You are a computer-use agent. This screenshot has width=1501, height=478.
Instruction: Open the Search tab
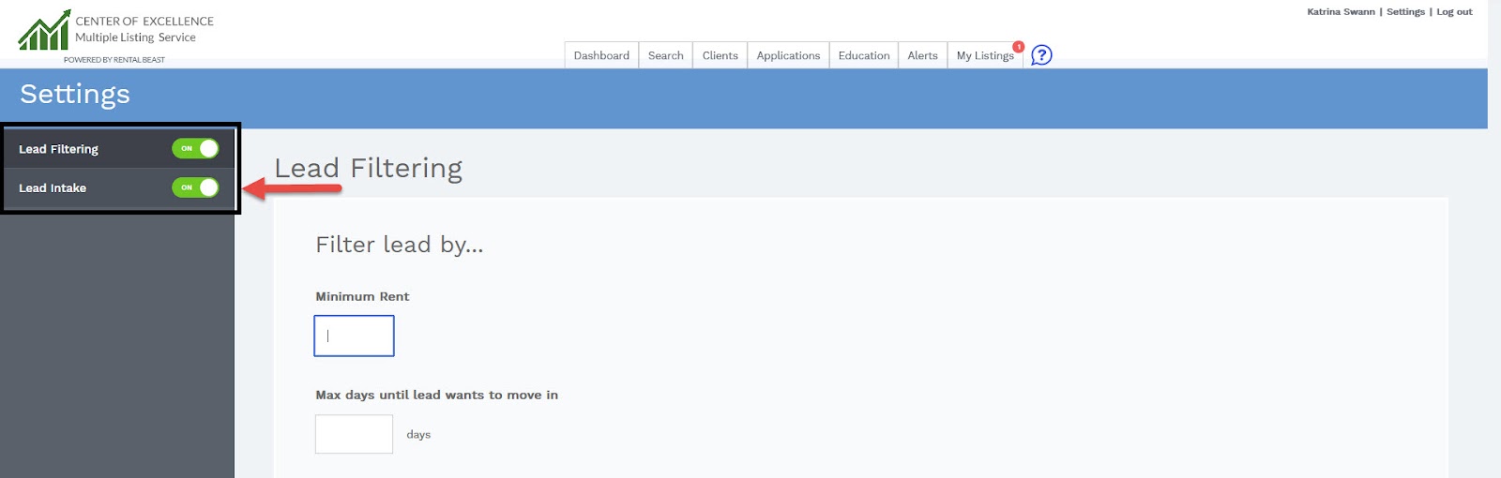(x=665, y=55)
